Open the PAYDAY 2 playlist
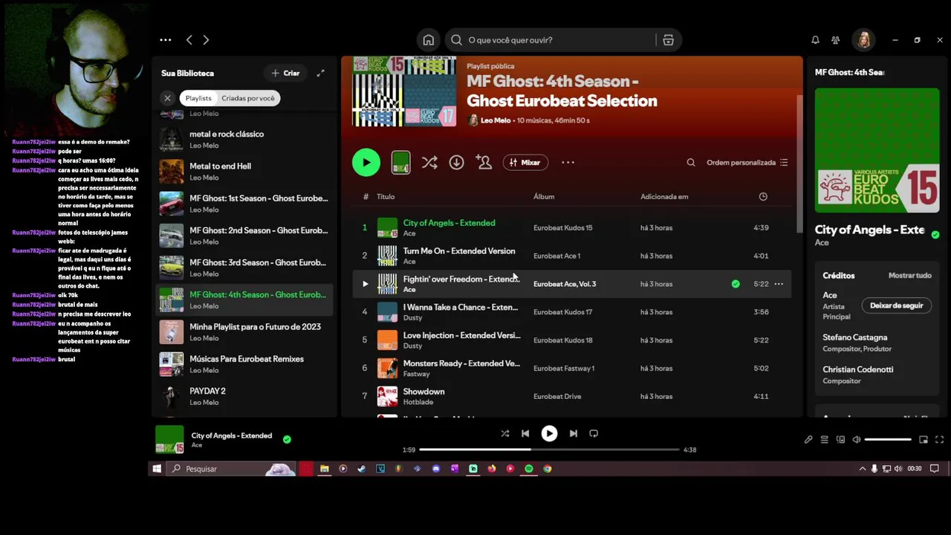The width and height of the screenshot is (951, 535). tap(244, 396)
